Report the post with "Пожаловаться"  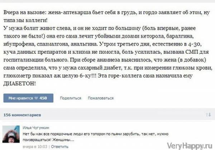101,98
